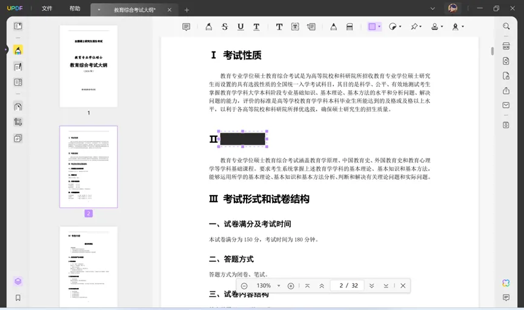Image resolution: width=524 pixels, height=310 pixels.
Task: Open the bookmarks panel icon
Action: point(18,298)
